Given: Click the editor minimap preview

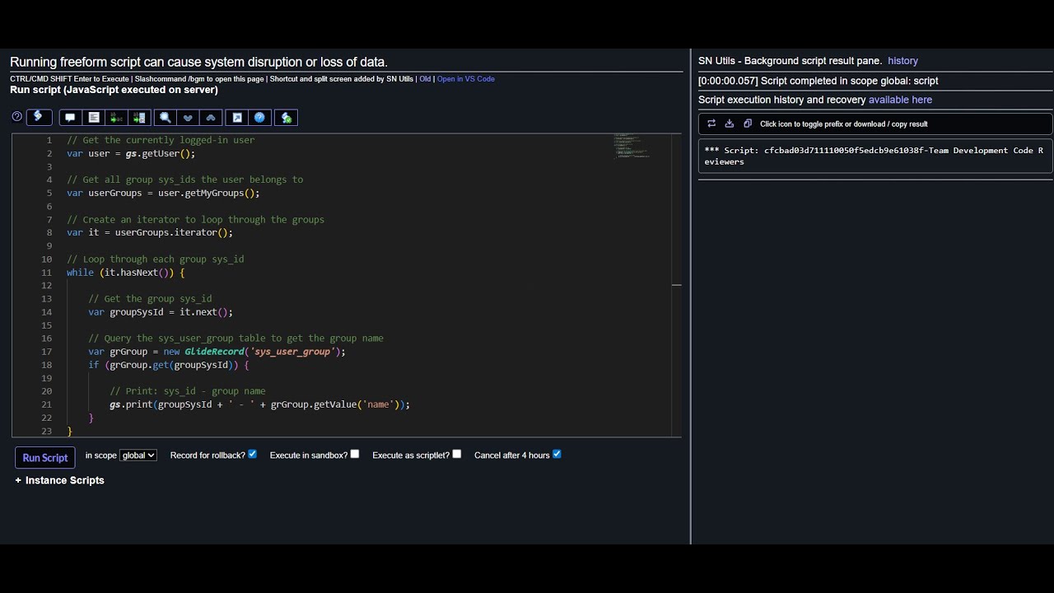Looking at the screenshot, I should 632,145.
